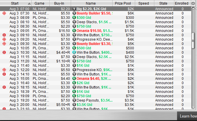Select Big $2.20, $2K Gtd tournament

tap(91, 9)
